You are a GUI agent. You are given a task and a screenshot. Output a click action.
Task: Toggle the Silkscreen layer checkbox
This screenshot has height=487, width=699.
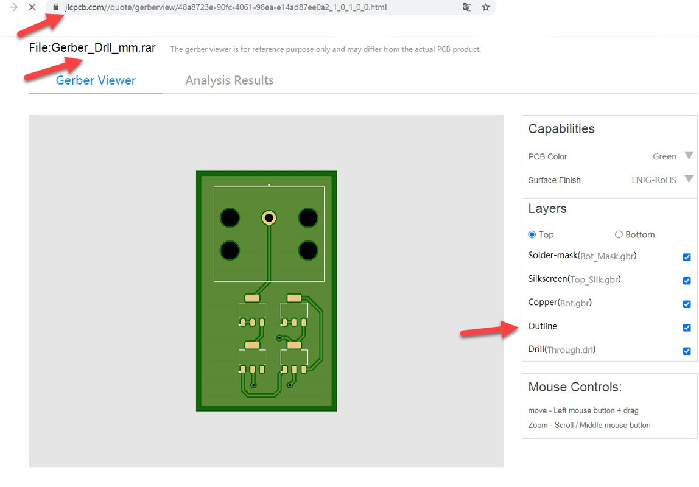coord(687,281)
